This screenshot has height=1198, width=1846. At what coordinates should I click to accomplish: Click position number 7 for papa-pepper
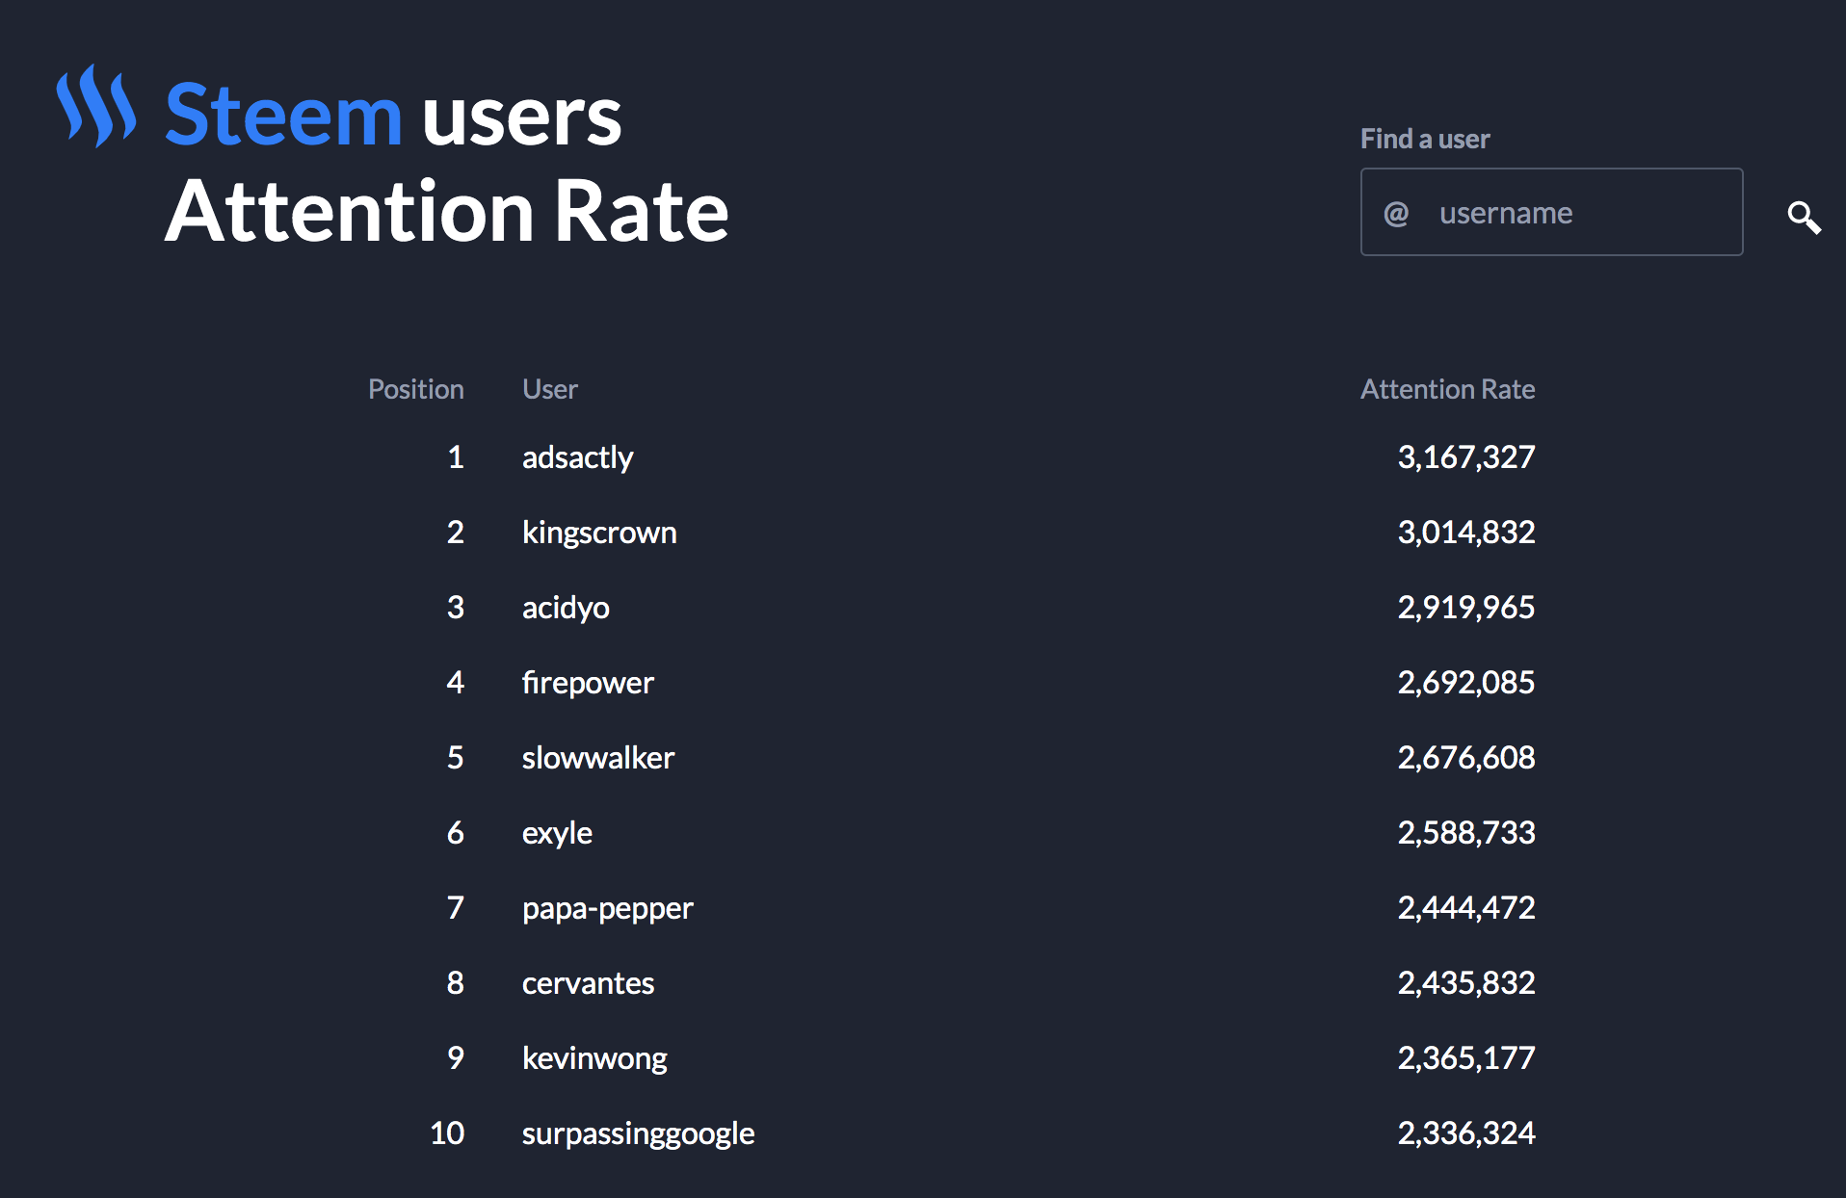[456, 907]
